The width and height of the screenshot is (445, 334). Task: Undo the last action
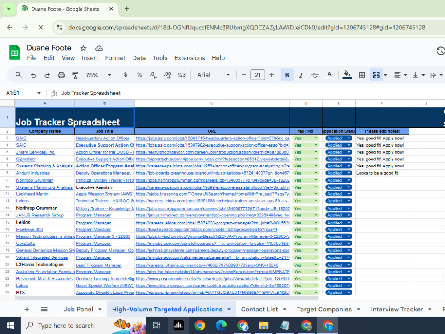coord(33,75)
